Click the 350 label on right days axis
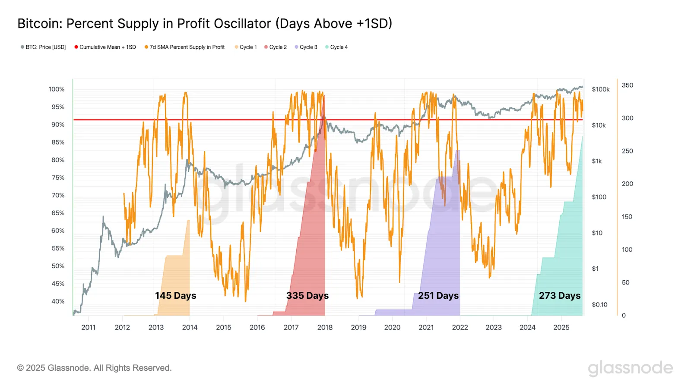Screen dimensions: 691x388 (628, 85)
